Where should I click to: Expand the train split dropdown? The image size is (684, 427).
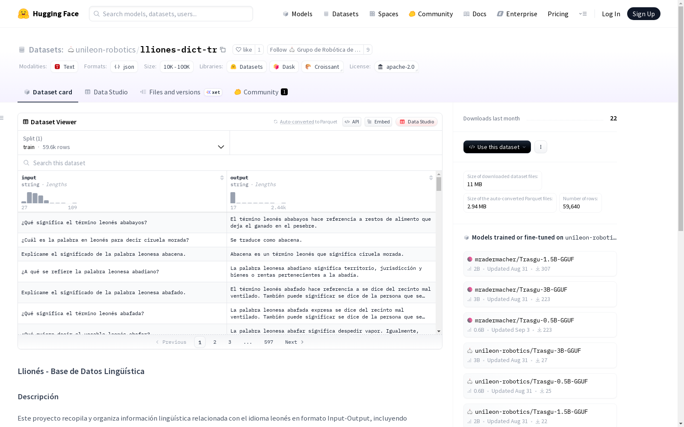pos(124,143)
